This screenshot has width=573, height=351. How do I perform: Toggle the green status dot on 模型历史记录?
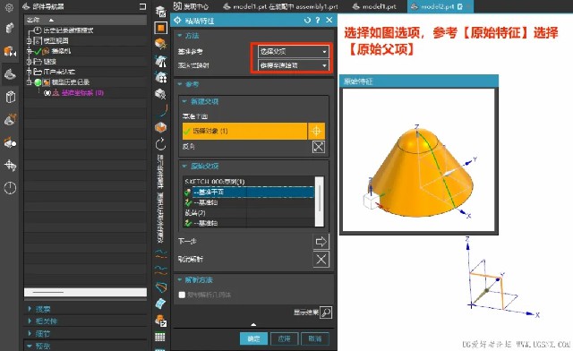[x=38, y=82]
